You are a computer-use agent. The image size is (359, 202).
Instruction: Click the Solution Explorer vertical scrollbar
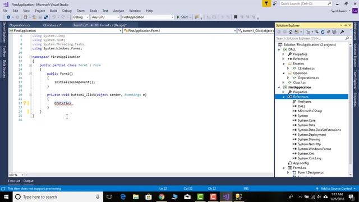pyautogui.click(x=350, y=110)
